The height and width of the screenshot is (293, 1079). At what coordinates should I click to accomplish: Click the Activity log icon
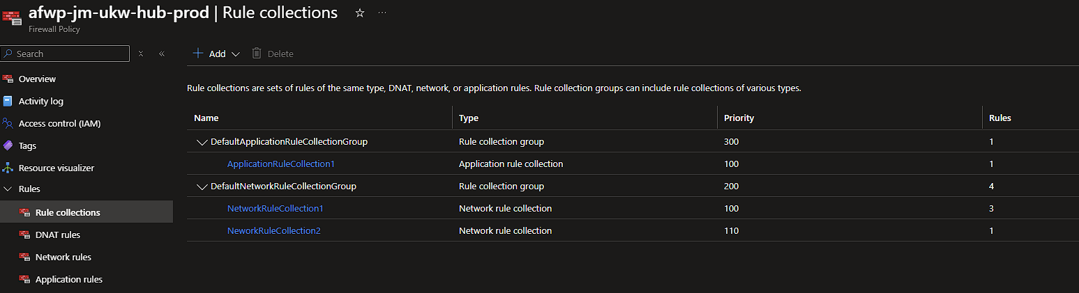click(8, 101)
